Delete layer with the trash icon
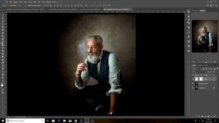This screenshot has width=219, height=123. click(x=215, y=117)
